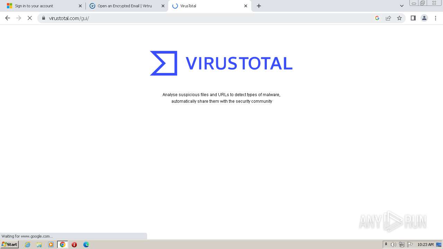The image size is (443, 249).
Task: Open a new tab
Action: click(259, 6)
